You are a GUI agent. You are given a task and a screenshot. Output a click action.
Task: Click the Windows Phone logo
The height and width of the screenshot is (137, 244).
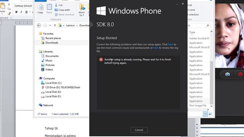coord(101,11)
